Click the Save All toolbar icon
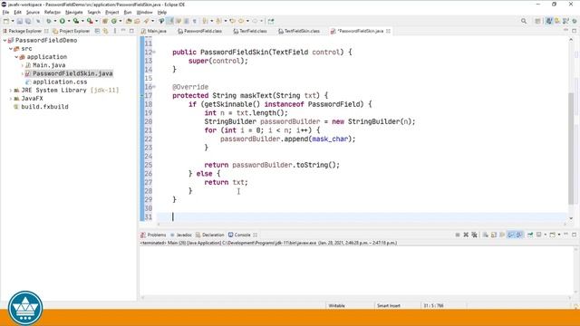 [x=28, y=21]
